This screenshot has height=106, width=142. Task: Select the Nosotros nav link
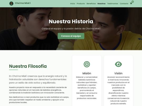click(102, 4)
